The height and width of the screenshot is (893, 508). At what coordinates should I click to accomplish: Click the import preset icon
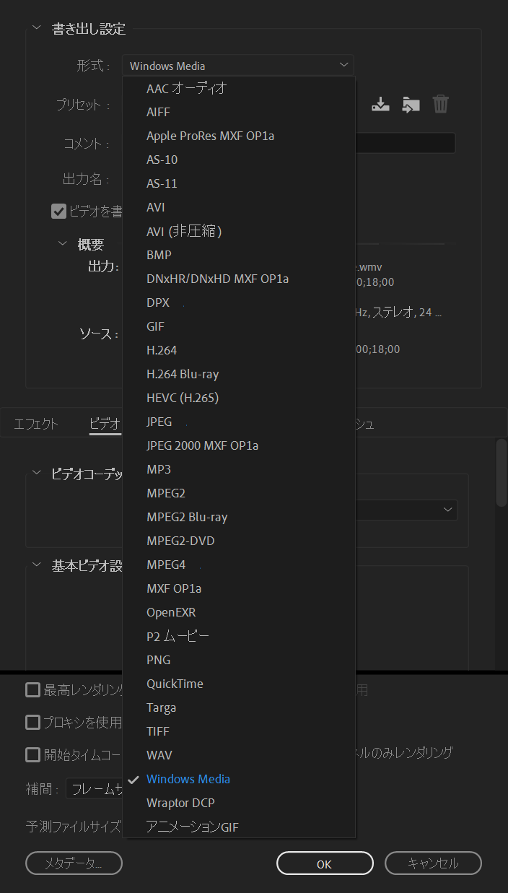point(411,105)
